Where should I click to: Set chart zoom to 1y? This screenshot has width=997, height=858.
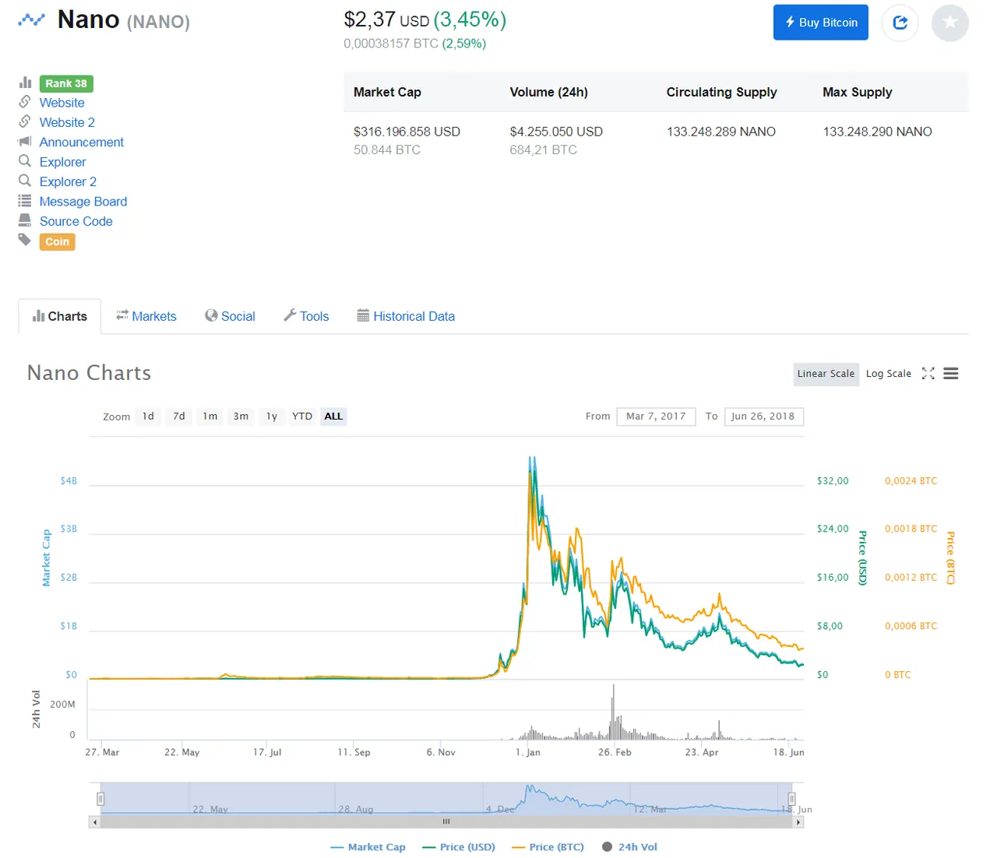pos(272,417)
